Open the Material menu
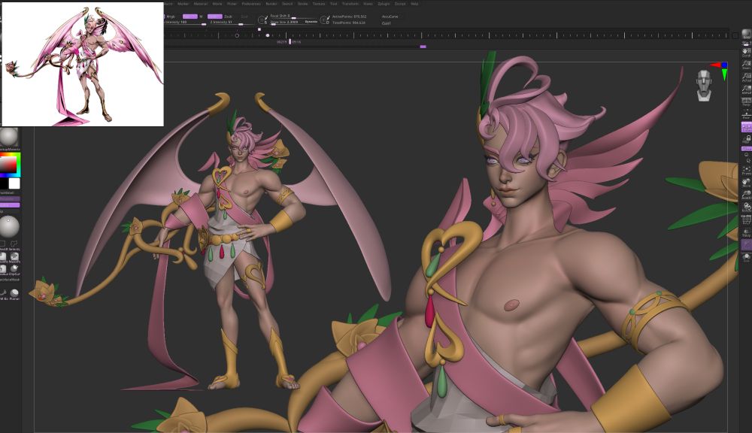 [201, 3]
